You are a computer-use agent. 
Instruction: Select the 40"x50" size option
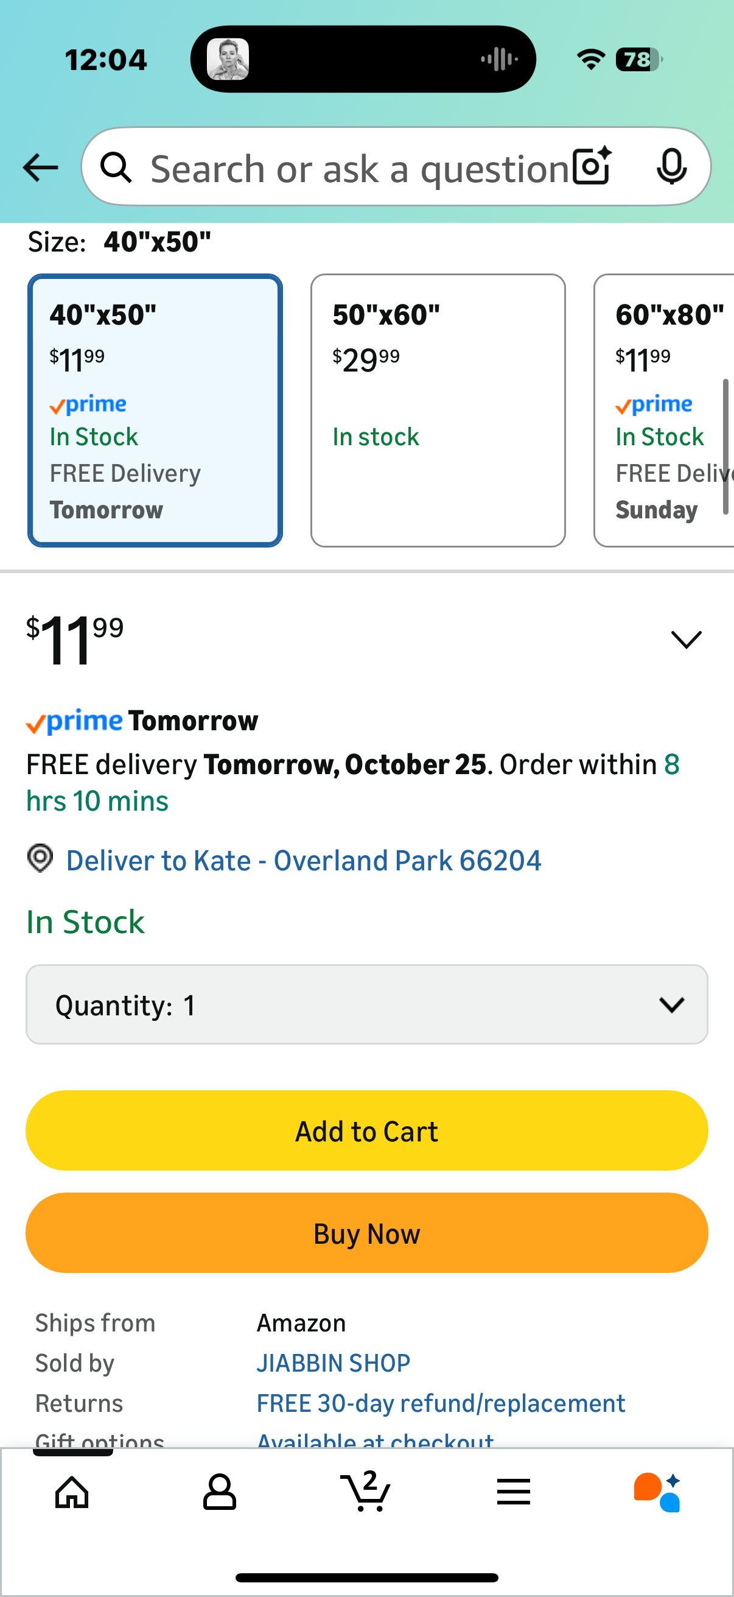[x=155, y=411]
